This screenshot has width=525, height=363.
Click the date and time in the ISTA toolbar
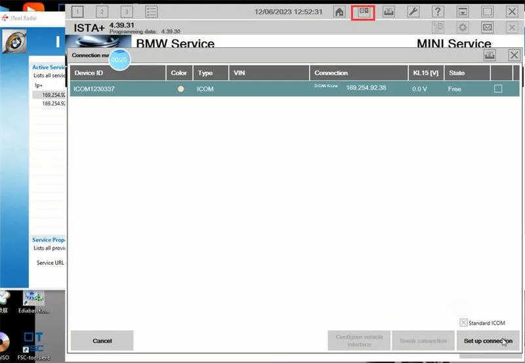(x=288, y=12)
